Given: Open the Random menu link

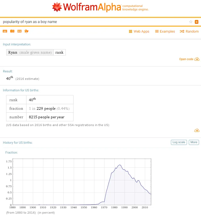Looking at the screenshot, I should [189, 32].
